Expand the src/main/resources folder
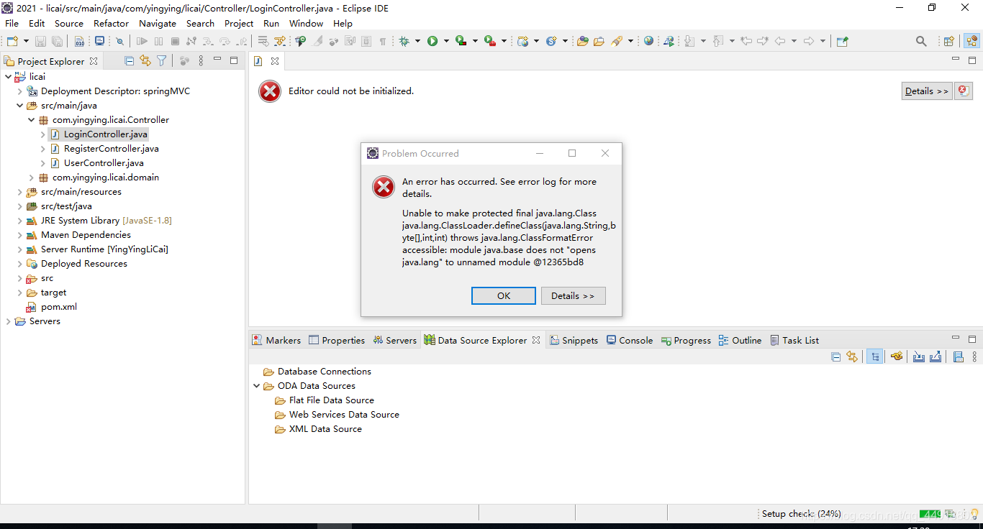Image resolution: width=983 pixels, height=529 pixels. click(x=19, y=192)
